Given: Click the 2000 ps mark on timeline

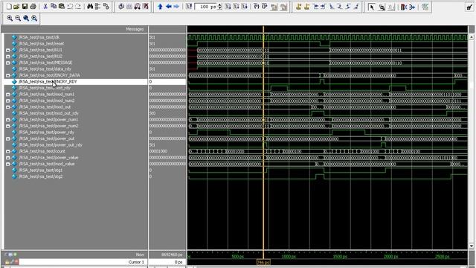Looking at the screenshot, I should (390, 257).
